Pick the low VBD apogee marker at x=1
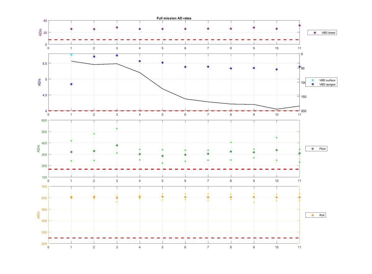Viewport: 372px width, 274px height. tap(71, 84)
